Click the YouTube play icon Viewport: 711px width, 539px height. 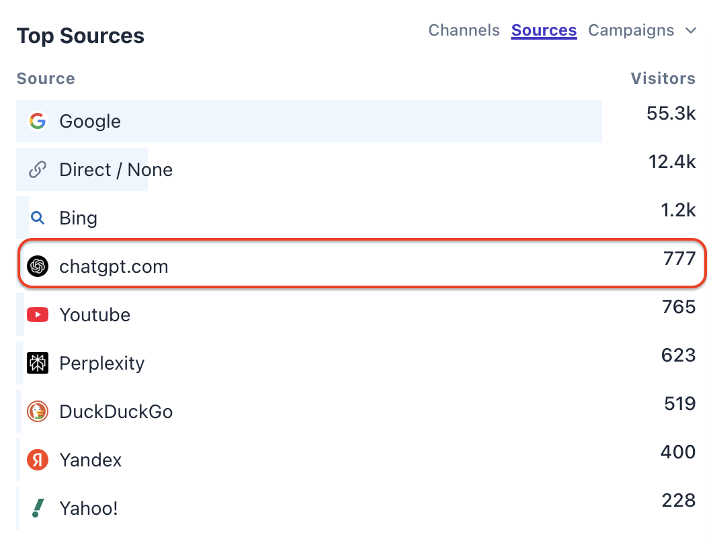38,315
